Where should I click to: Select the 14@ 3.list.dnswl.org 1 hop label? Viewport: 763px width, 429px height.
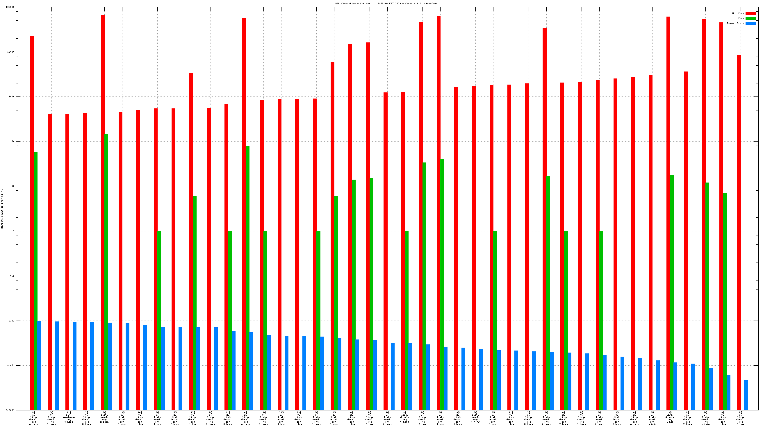[140, 418]
